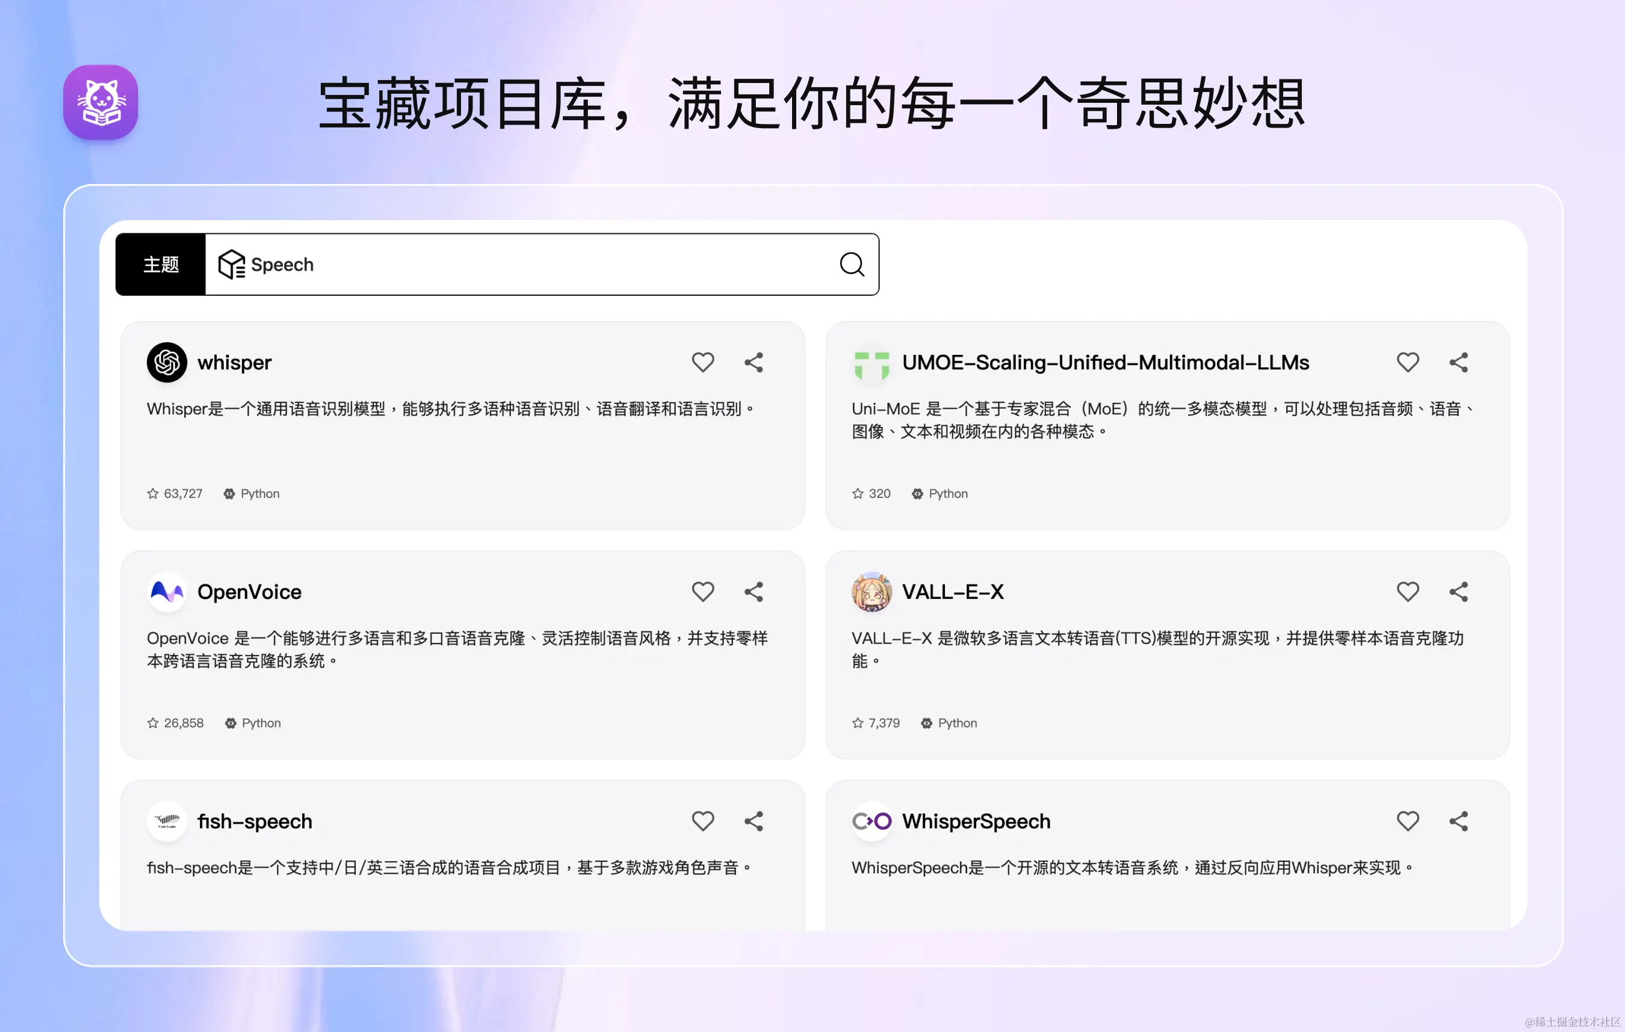Open the UMOE-Scaling-Unified-Multimodal-LLMs title
Image resolution: width=1625 pixels, height=1032 pixels.
tap(1106, 362)
